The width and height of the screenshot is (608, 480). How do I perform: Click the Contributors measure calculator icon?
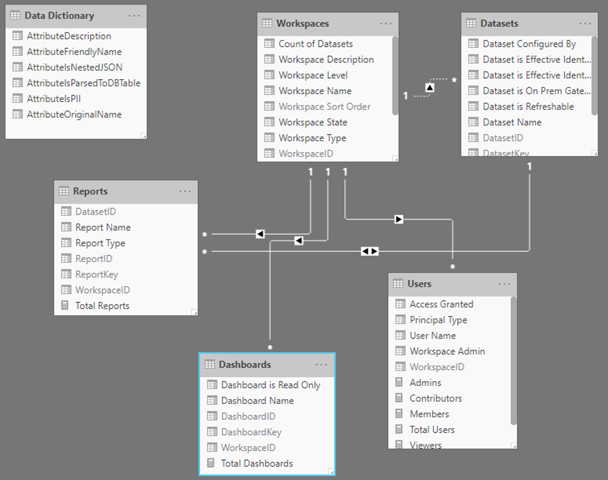pyautogui.click(x=399, y=398)
